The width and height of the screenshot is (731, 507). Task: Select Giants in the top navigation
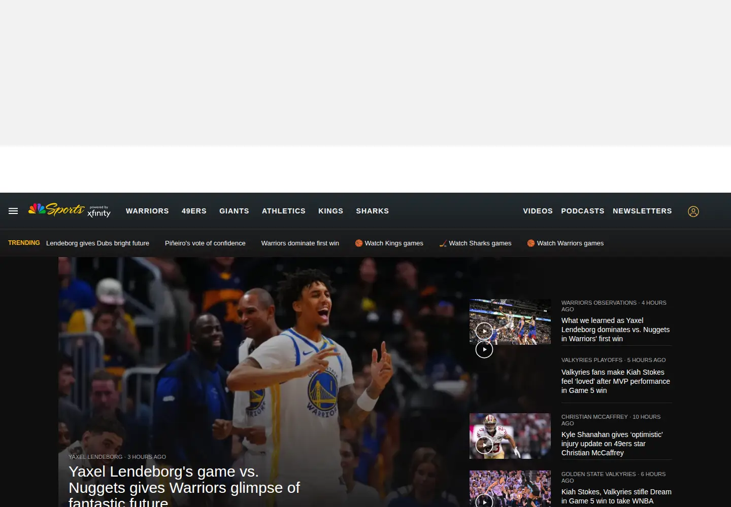[x=234, y=211]
